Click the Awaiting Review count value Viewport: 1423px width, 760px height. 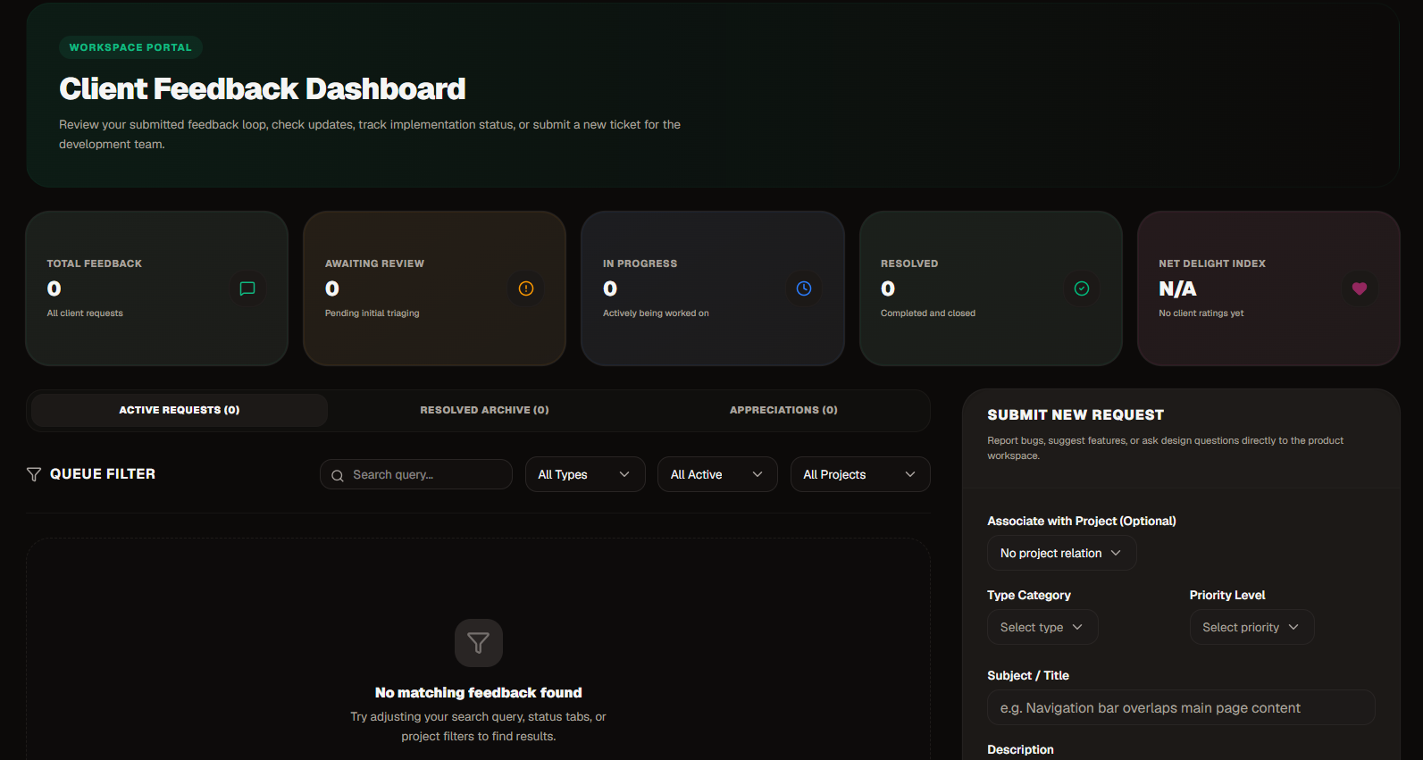click(332, 288)
